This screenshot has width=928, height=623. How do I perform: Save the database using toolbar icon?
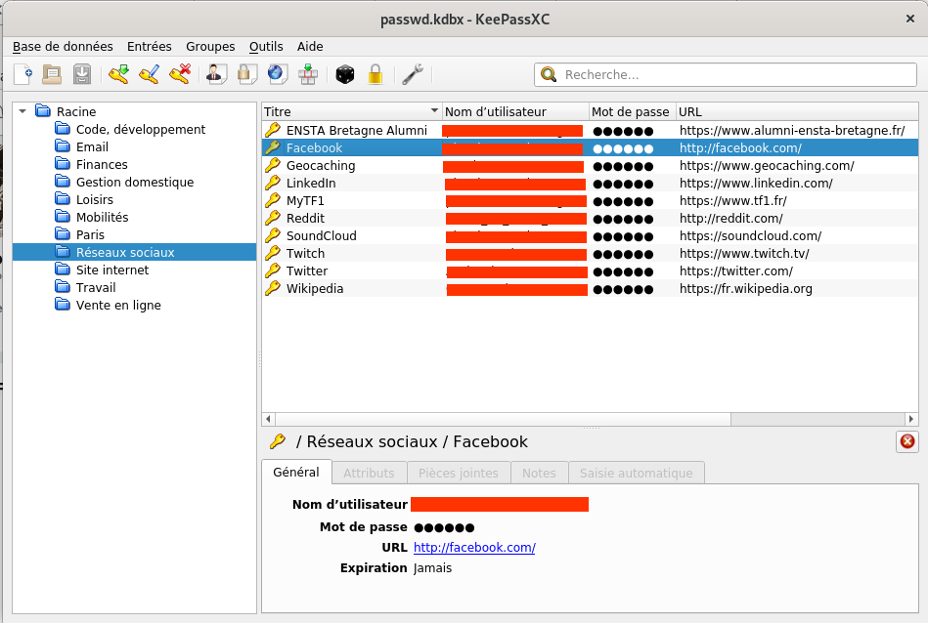tap(82, 74)
